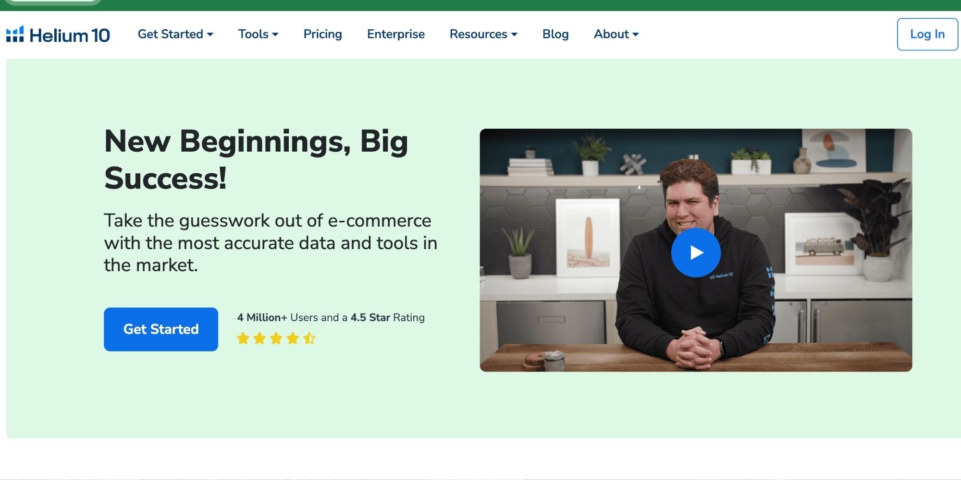Click the fourth yellow rating star
Viewport: 961px width, 480px height.
tap(293, 338)
